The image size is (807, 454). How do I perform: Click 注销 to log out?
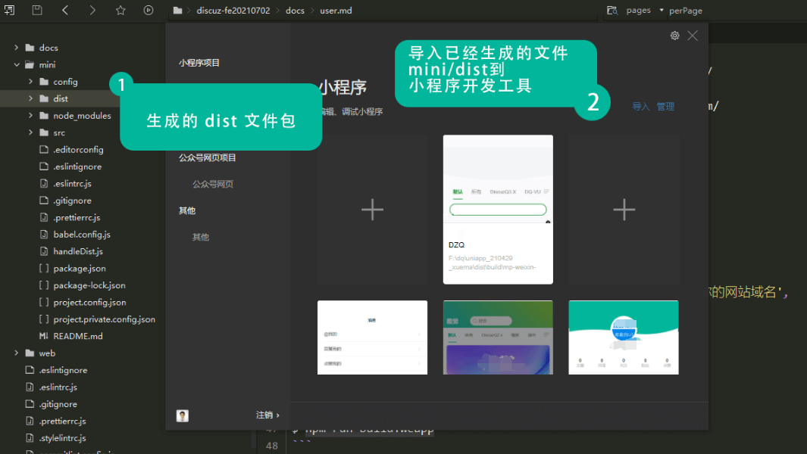point(265,415)
